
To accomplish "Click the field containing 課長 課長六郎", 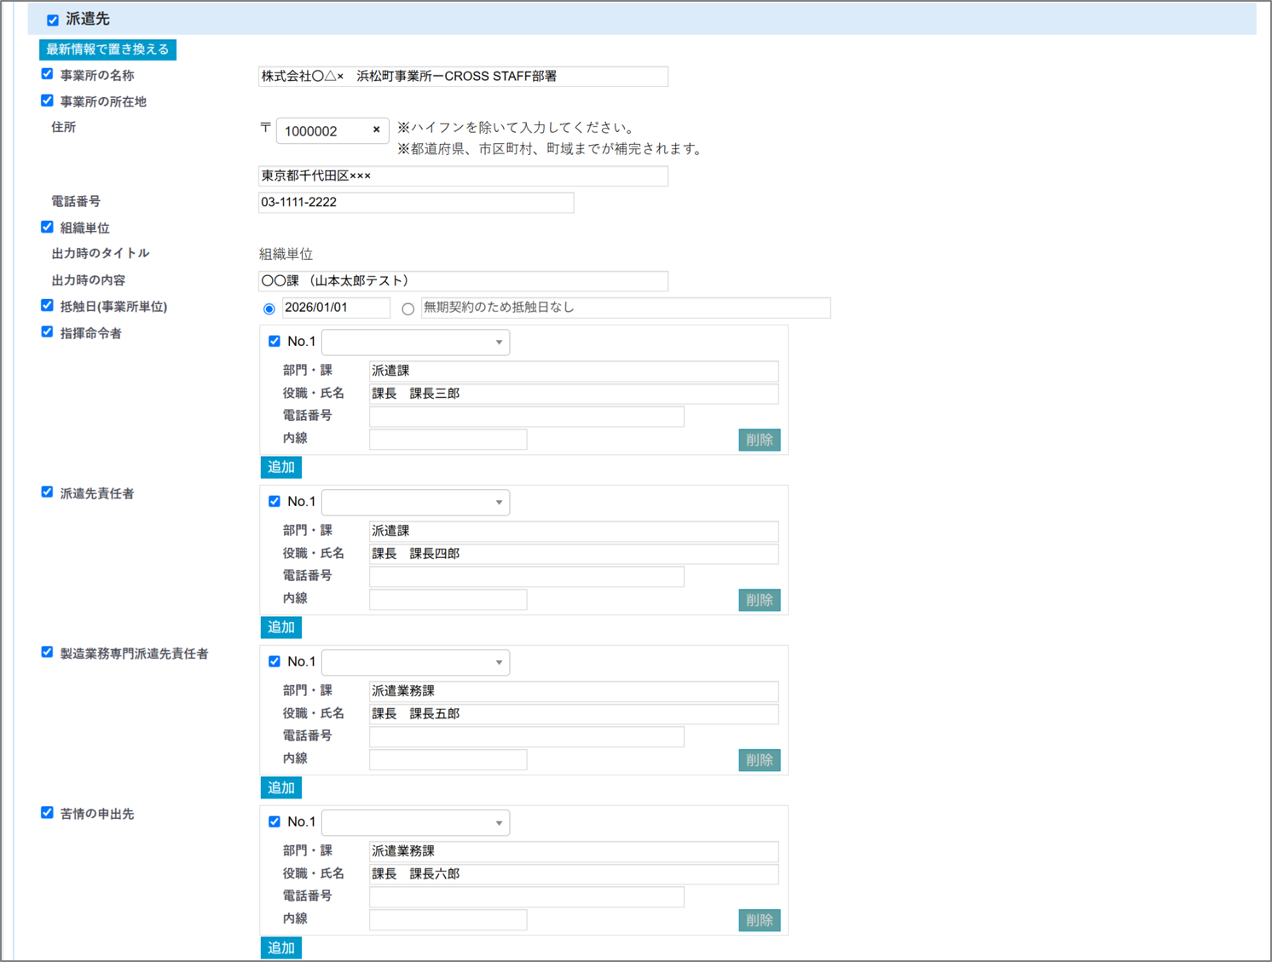I will coord(574,874).
